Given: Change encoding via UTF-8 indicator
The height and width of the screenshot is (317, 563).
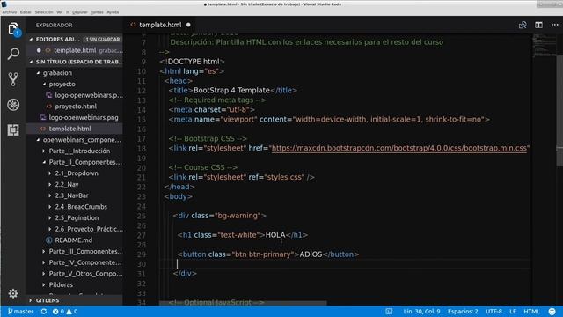Looking at the screenshot, I should (x=494, y=311).
